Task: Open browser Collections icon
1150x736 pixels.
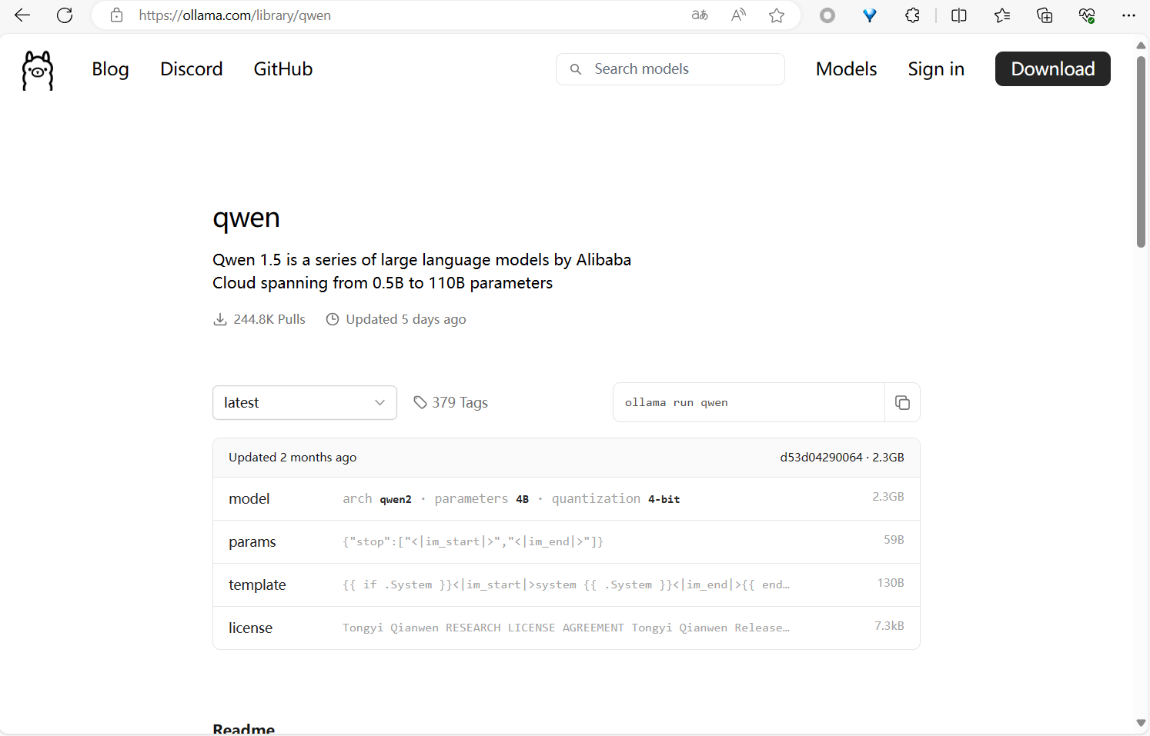Action: click(x=1045, y=15)
